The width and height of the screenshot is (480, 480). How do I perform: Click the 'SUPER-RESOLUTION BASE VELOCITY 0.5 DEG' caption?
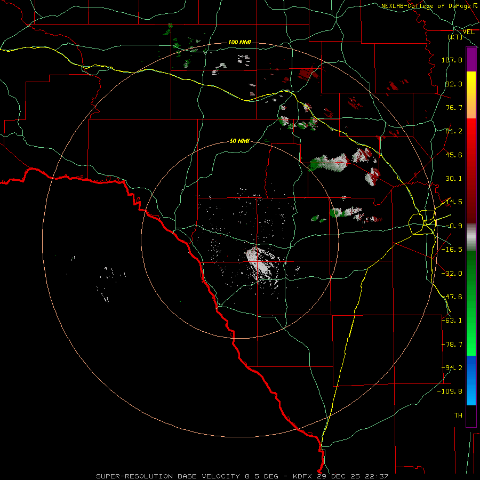[187, 476]
